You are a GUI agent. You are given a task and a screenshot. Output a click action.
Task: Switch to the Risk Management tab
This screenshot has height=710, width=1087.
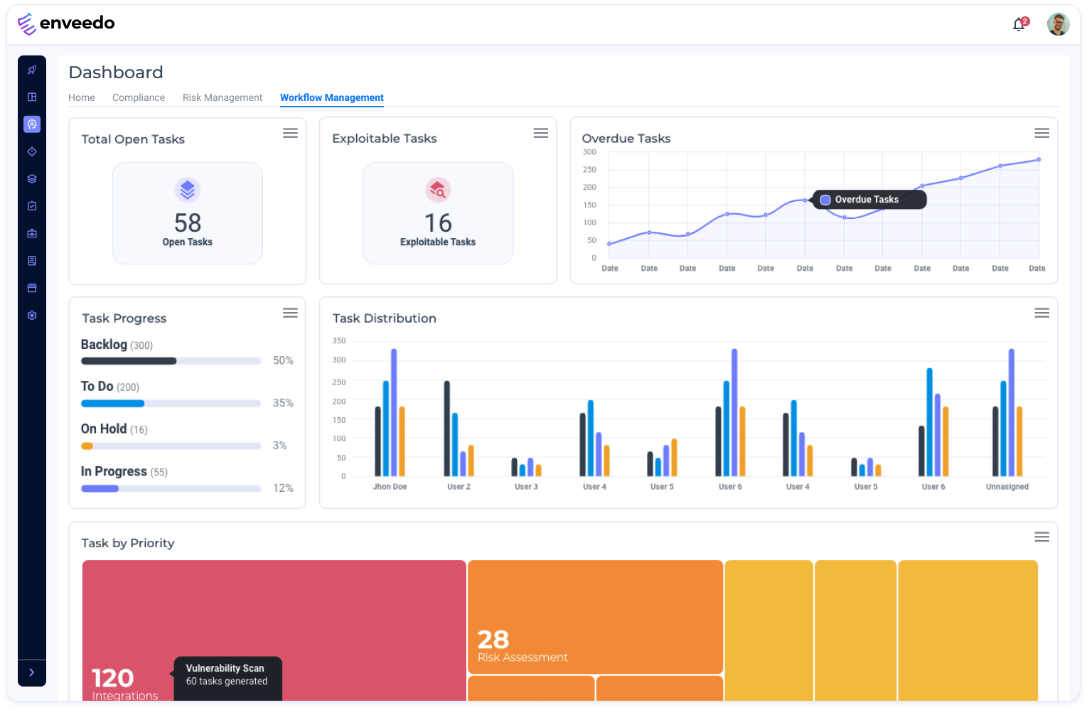[223, 98]
